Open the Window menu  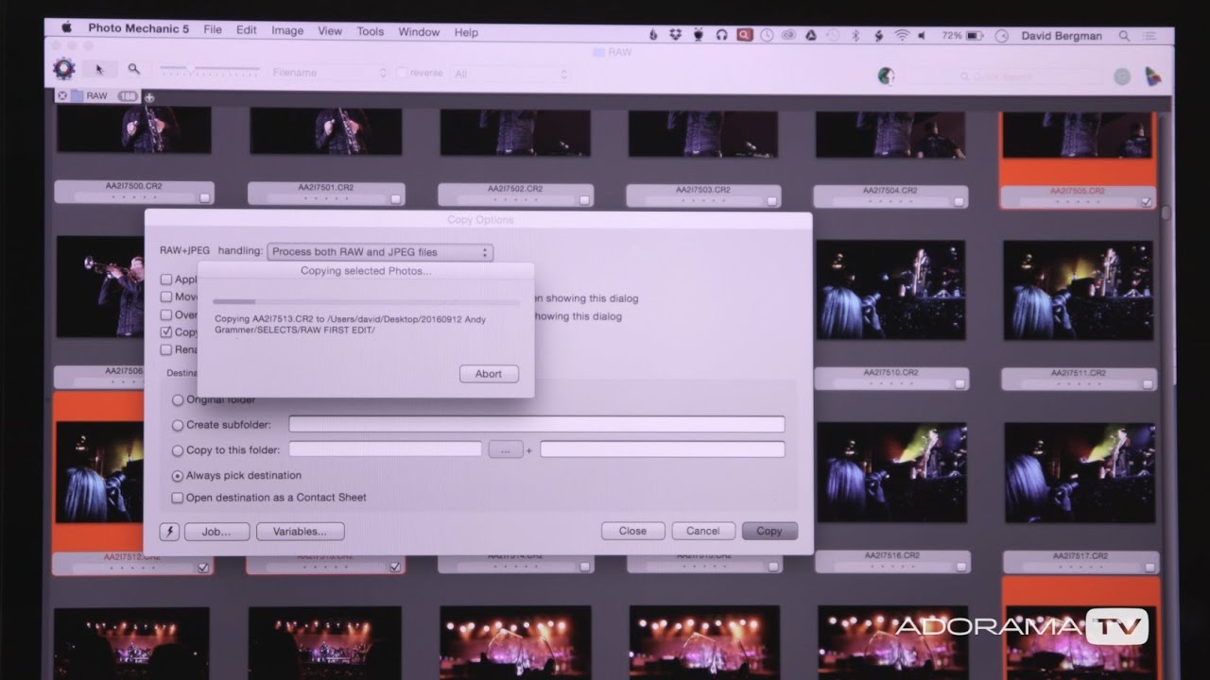click(419, 32)
